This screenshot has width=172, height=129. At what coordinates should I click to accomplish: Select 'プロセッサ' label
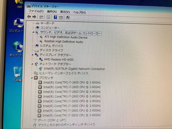pyautogui.click(x=46, y=78)
